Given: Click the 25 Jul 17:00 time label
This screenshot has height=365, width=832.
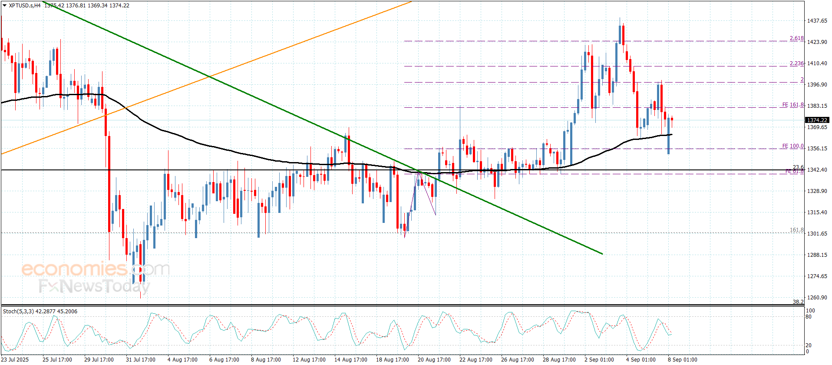Looking at the screenshot, I should (x=57, y=360).
